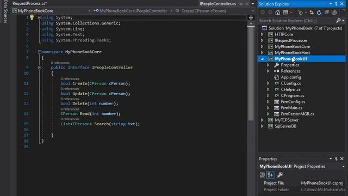This screenshot has width=348, height=196.
Task: Click the References node icon
Action: tap(276, 71)
